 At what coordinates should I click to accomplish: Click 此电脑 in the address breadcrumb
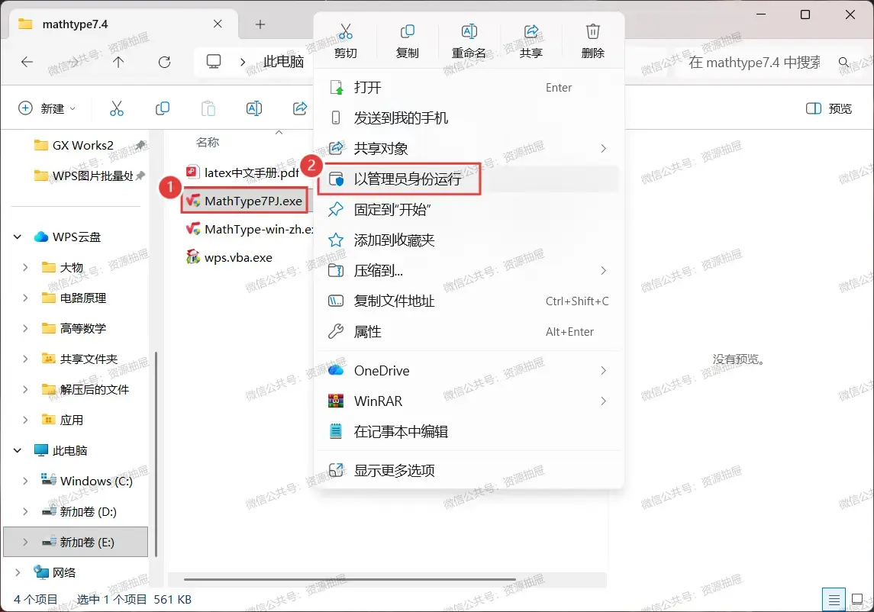point(284,61)
